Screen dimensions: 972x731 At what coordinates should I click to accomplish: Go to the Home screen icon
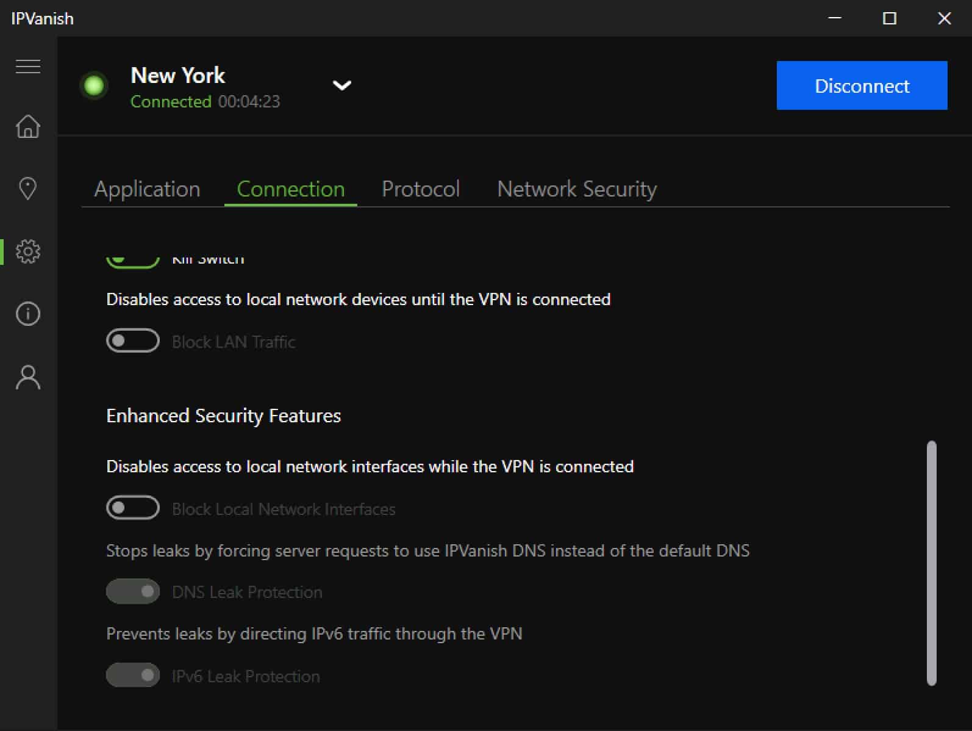pos(28,126)
